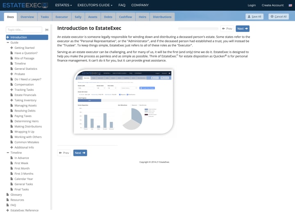Expand the Additional Info topic
This screenshot has height=213, width=295.
(x=11, y=147)
